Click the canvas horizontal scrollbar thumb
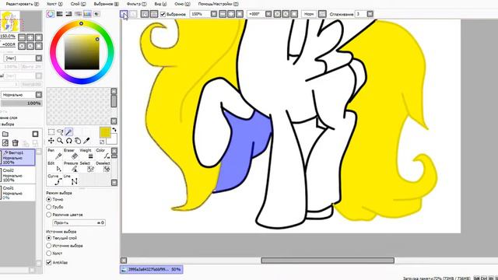The image size is (498, 280). click(328, 261)
